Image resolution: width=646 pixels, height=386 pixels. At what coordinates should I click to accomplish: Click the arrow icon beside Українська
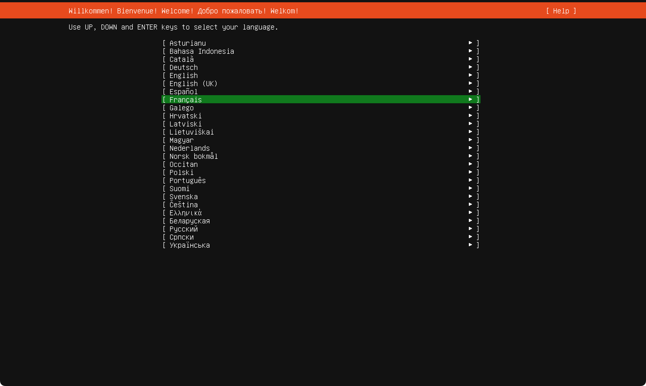click(470, 245)
